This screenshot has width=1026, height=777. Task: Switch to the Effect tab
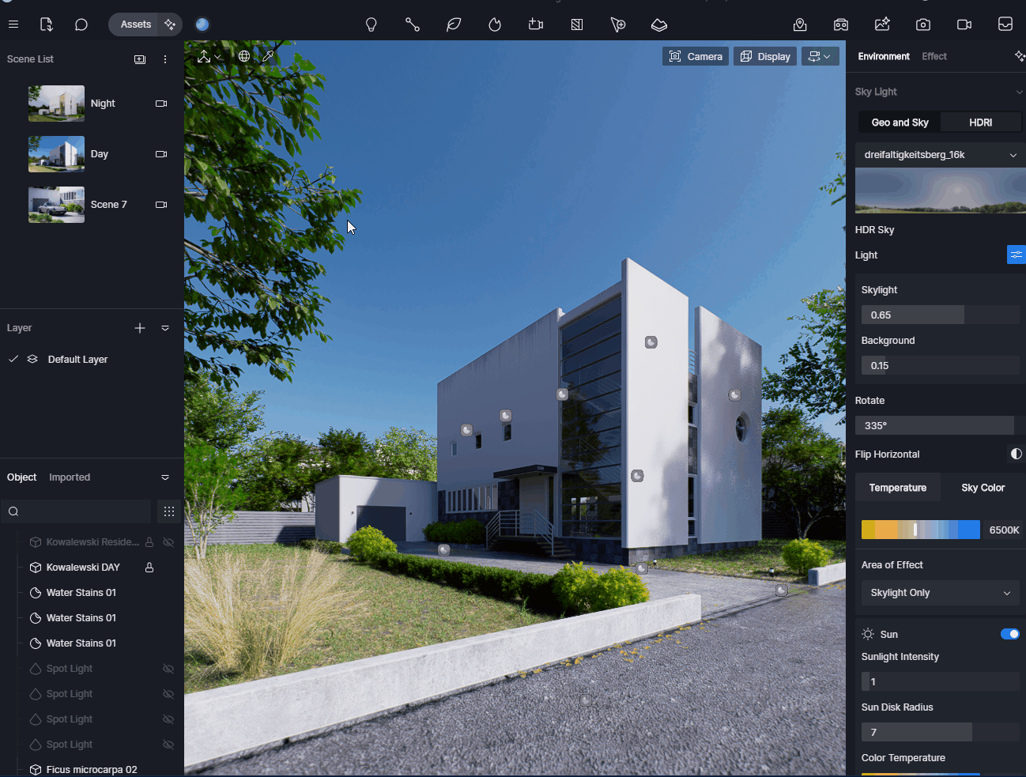pos(934,56)
